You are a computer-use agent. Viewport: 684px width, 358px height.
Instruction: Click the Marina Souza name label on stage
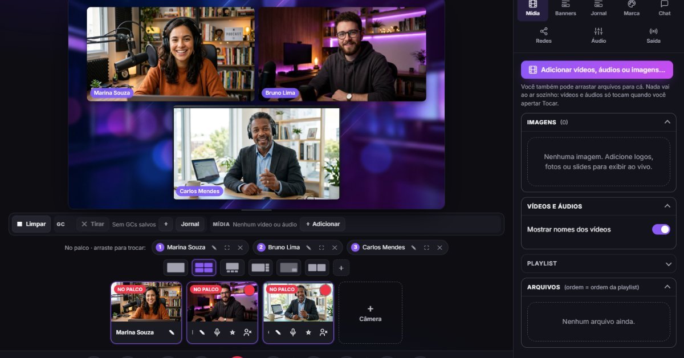coord(112,93)
